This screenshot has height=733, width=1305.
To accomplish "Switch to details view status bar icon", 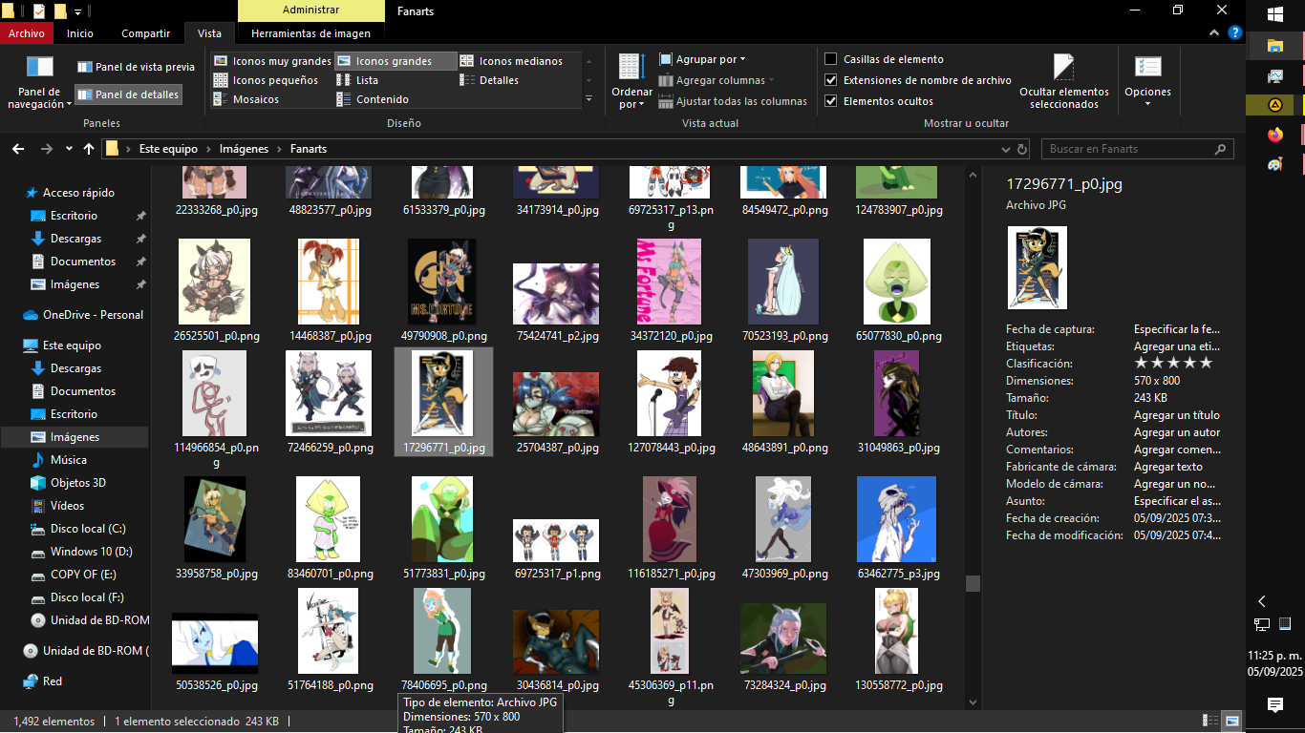I will (1211, 721).
